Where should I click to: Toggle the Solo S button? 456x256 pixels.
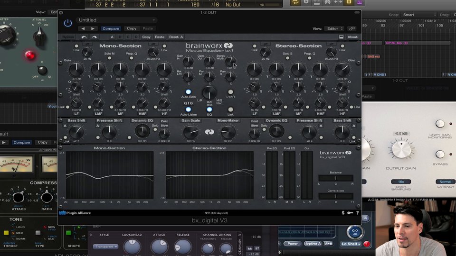287,58
